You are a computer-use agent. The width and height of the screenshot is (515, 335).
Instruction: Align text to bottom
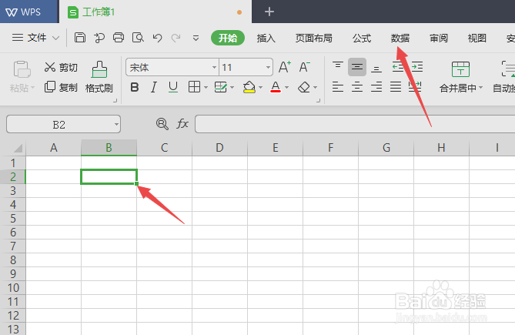tap(376, 68)
